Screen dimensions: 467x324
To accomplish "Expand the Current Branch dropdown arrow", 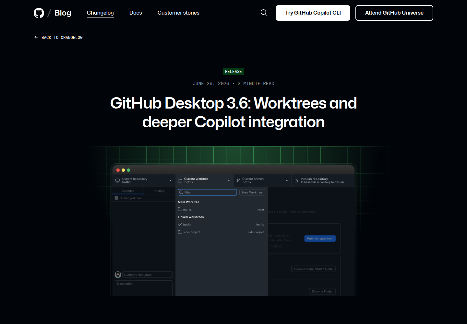I will point(287,180).
